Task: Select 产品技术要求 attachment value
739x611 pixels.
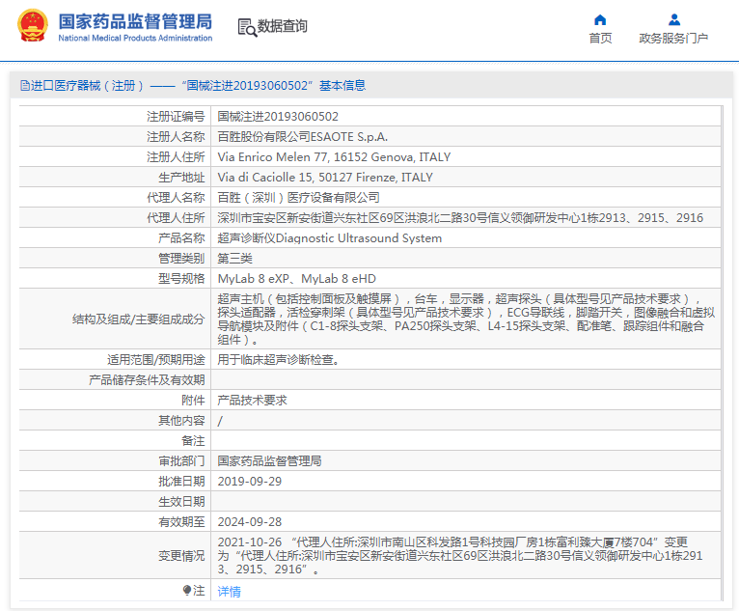Action: (252, 401)
